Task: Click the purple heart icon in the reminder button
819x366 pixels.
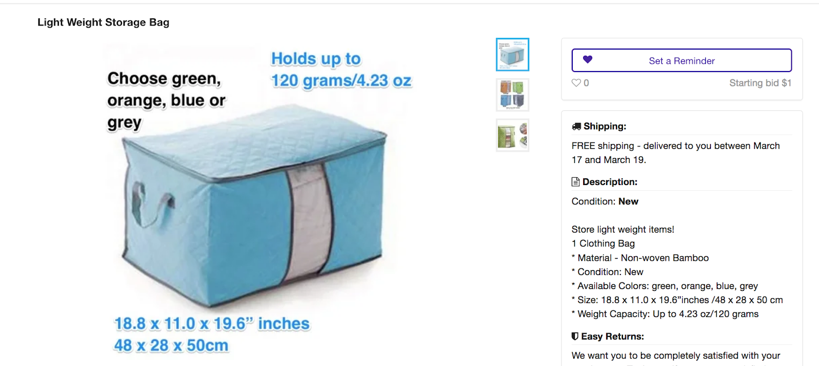Action: point(588,60)
